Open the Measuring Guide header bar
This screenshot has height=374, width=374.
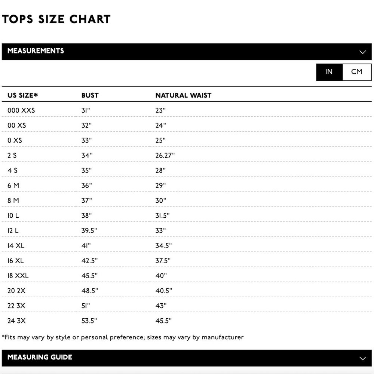(x=187, y=358)
